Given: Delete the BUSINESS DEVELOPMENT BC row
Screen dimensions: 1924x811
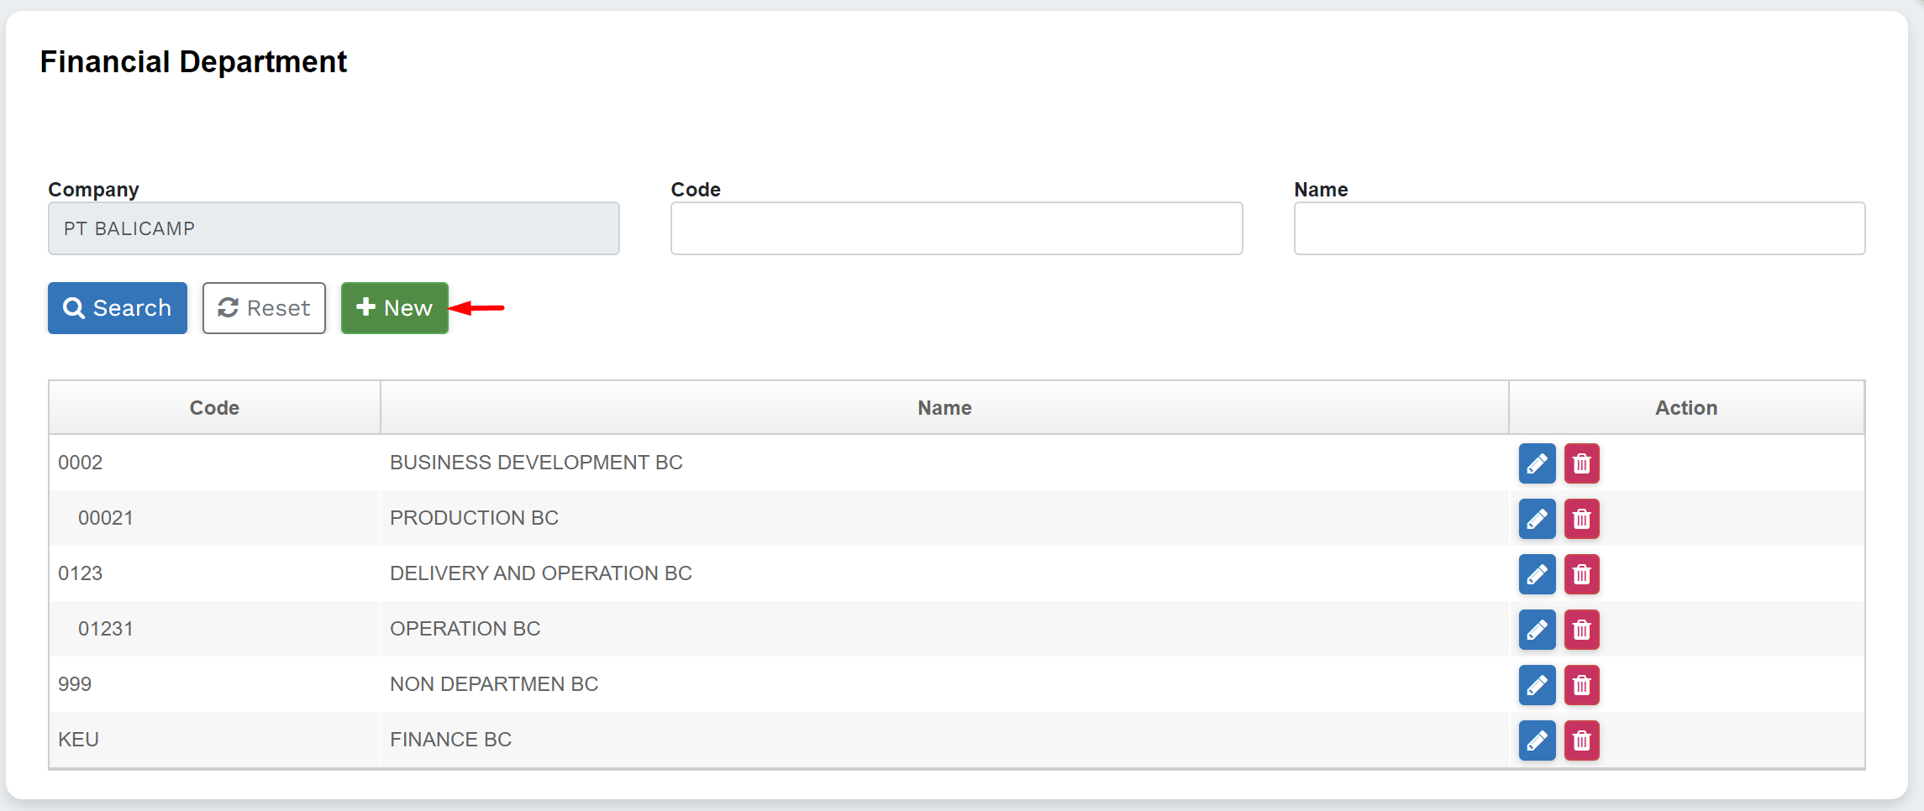Looking at the screenshot, I should (x=1581, y=463).
